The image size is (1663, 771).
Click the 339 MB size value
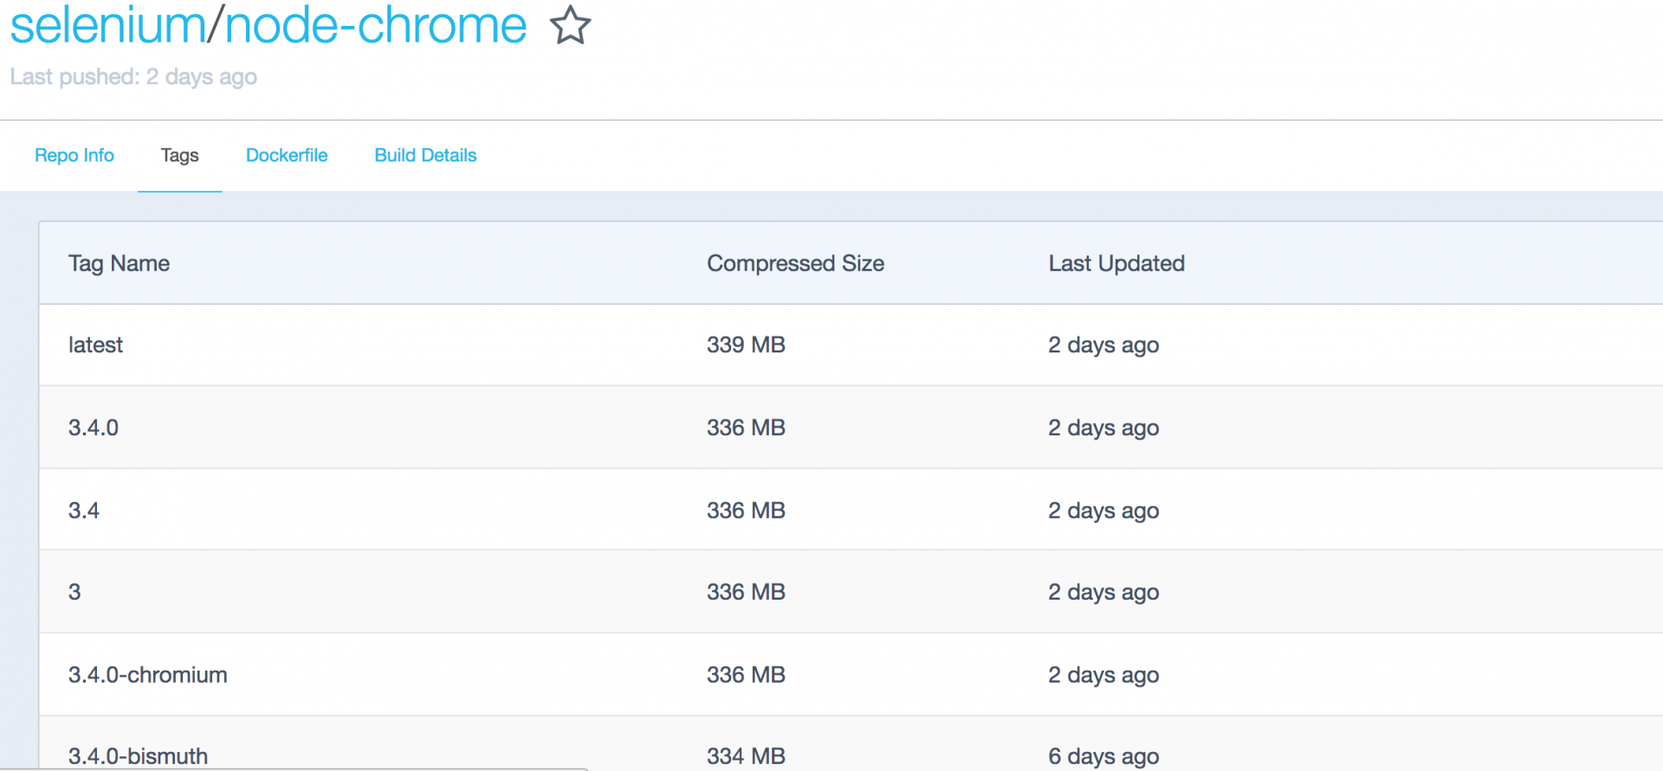(746, 344)
